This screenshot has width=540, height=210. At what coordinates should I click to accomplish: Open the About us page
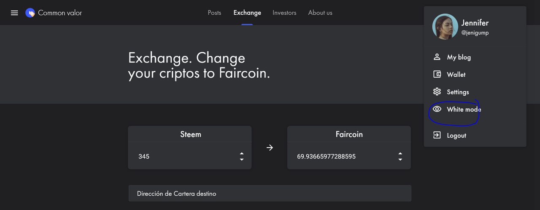coord(320,13)
